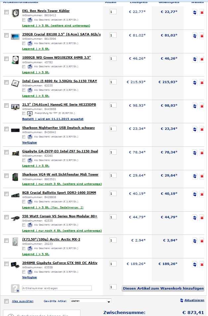Viewport: 208px width, 316px height.
Task: Click the Aktualisieren link
Action: [194, 300]
